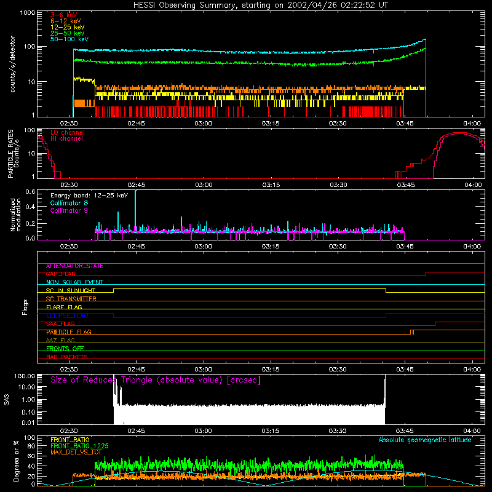Click the green FRONTS_OFF label
This screenshot has width=492, height=492.
(65, 349)
